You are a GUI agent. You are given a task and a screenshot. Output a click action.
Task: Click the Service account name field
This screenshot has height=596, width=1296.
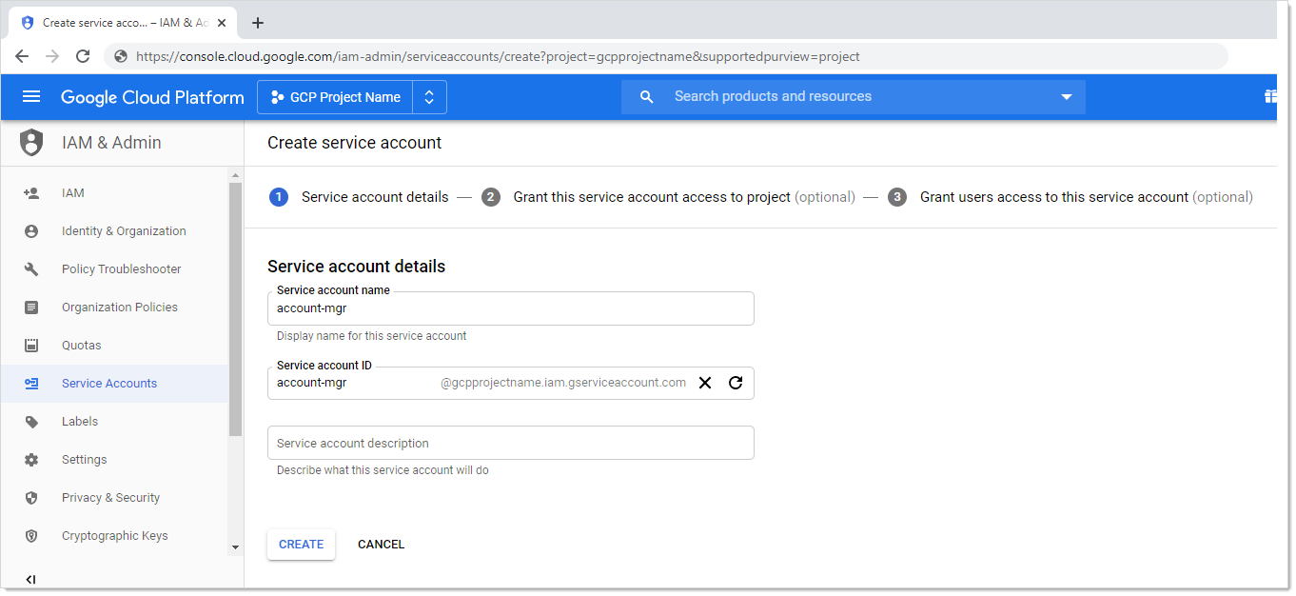[x=510, y=308]
